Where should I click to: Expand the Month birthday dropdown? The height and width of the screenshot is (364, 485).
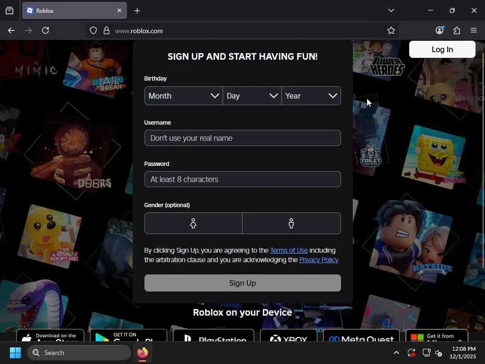point(183,96)
